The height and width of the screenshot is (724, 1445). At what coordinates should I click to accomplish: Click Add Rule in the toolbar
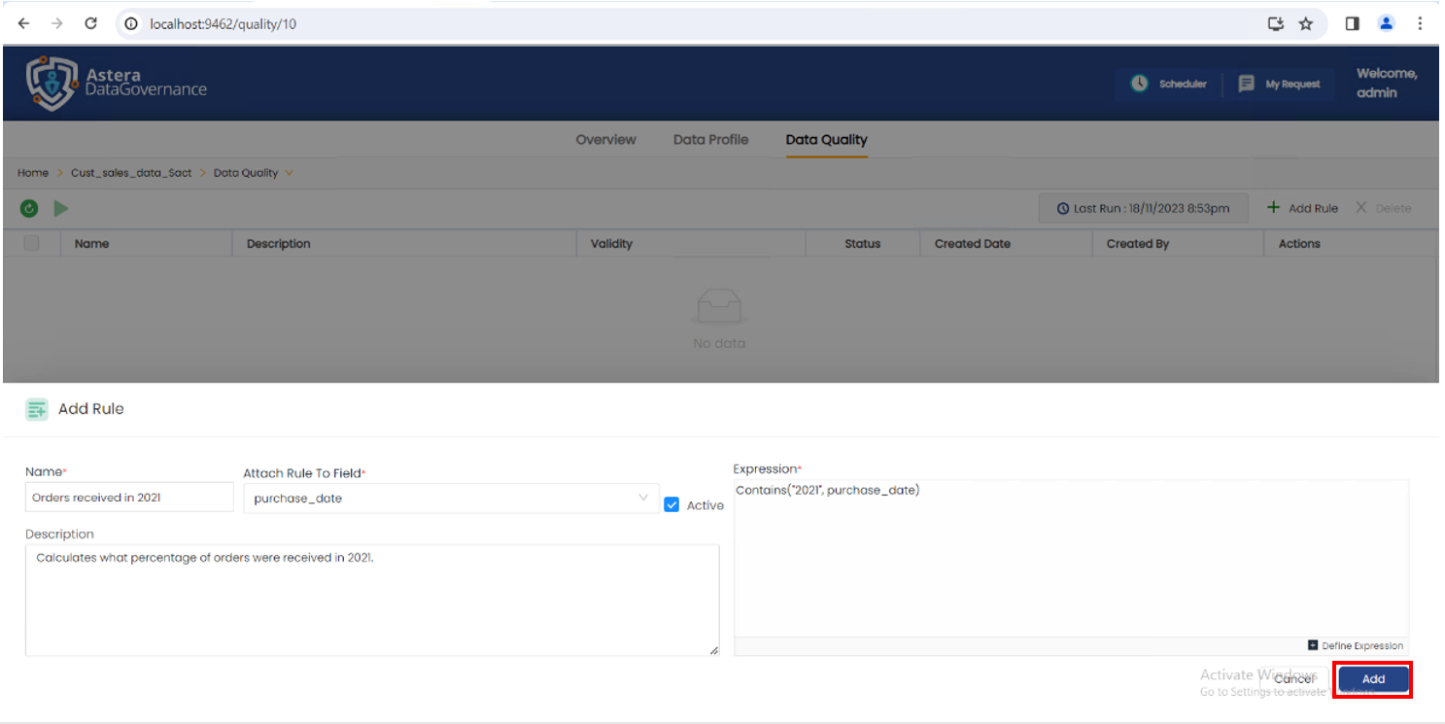[x=1303, y=209]
